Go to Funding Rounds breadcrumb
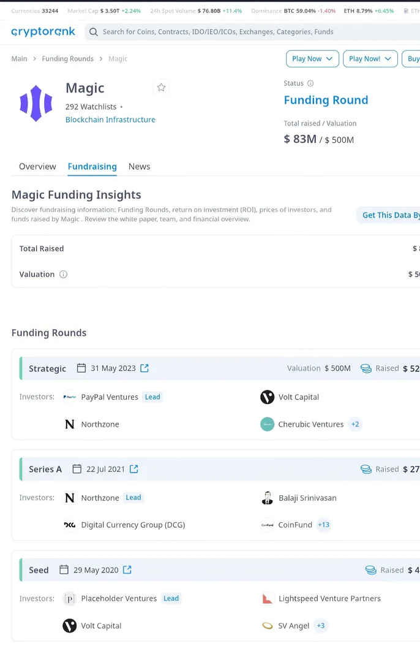This screenshot has width=420, height=662. tap(68, 59)
